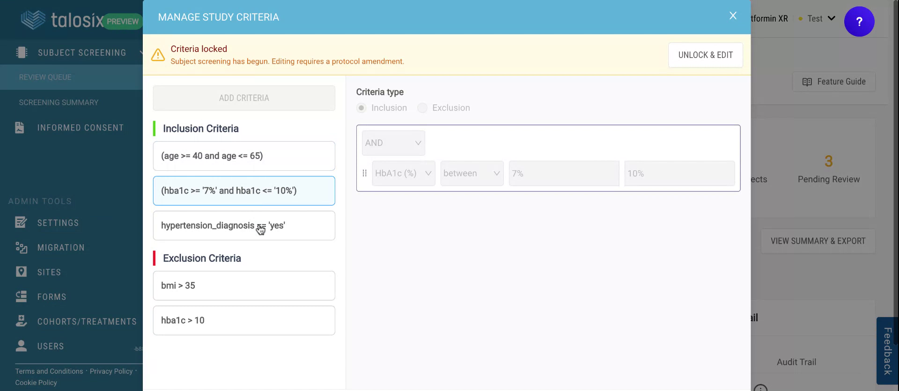Click the Sites map pin icon

[21, 272]
